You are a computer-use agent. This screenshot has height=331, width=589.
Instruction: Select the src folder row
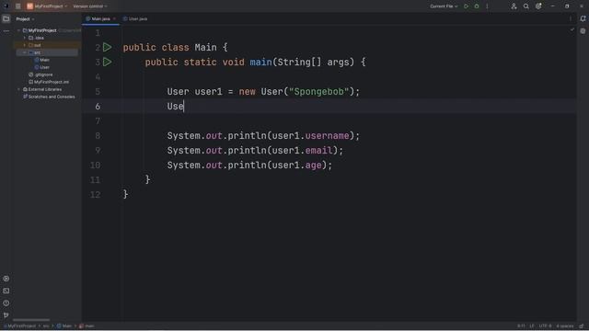tap(47, 52)
